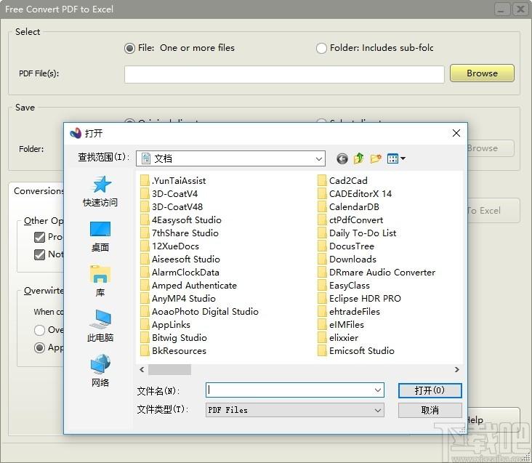Create a new folder using toolbar icon
The height and width of the screenshot is (463, 532).
376,158
